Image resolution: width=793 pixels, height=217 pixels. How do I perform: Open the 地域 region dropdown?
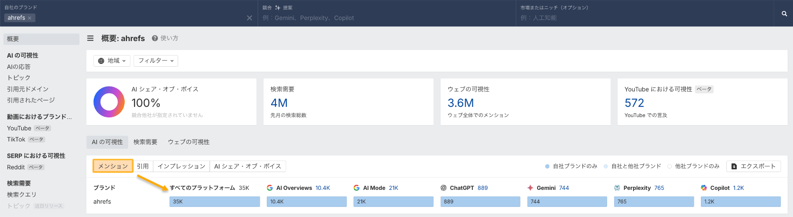(112, 61)
